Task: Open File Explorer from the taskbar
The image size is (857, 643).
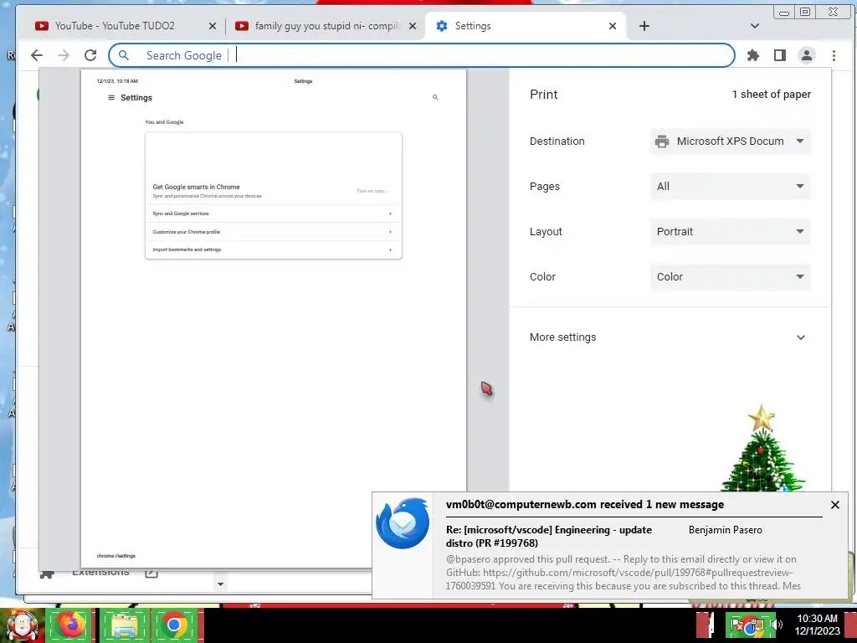Action: [124, 625]
